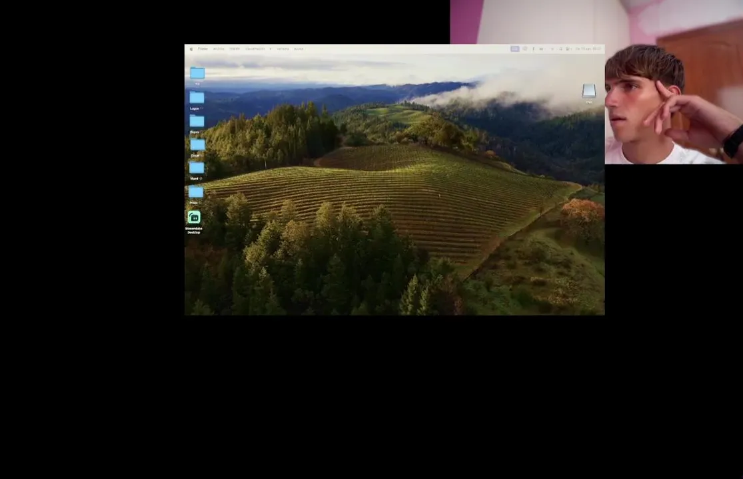Open the Finder menu
Image resolution: width=743 pixels, height=479 pixels.
point(203,49)
